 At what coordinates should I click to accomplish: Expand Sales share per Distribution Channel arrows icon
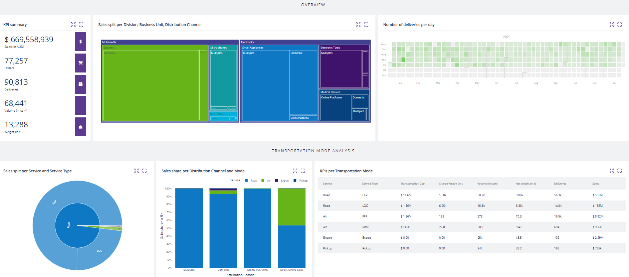click(295, 171)
